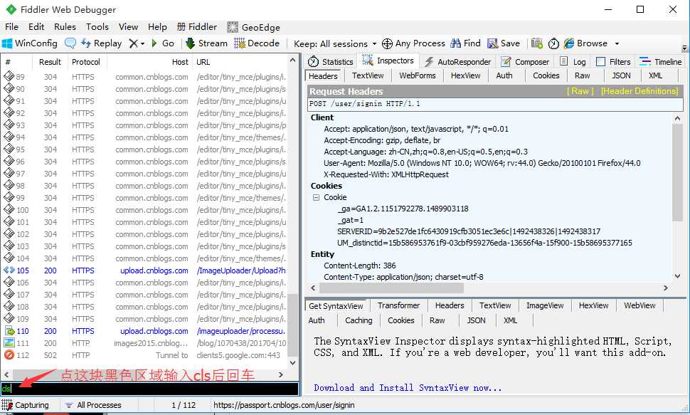Collapse the Cookie tree node
Viewport: 690px width, 415px height.
point(316,197)
